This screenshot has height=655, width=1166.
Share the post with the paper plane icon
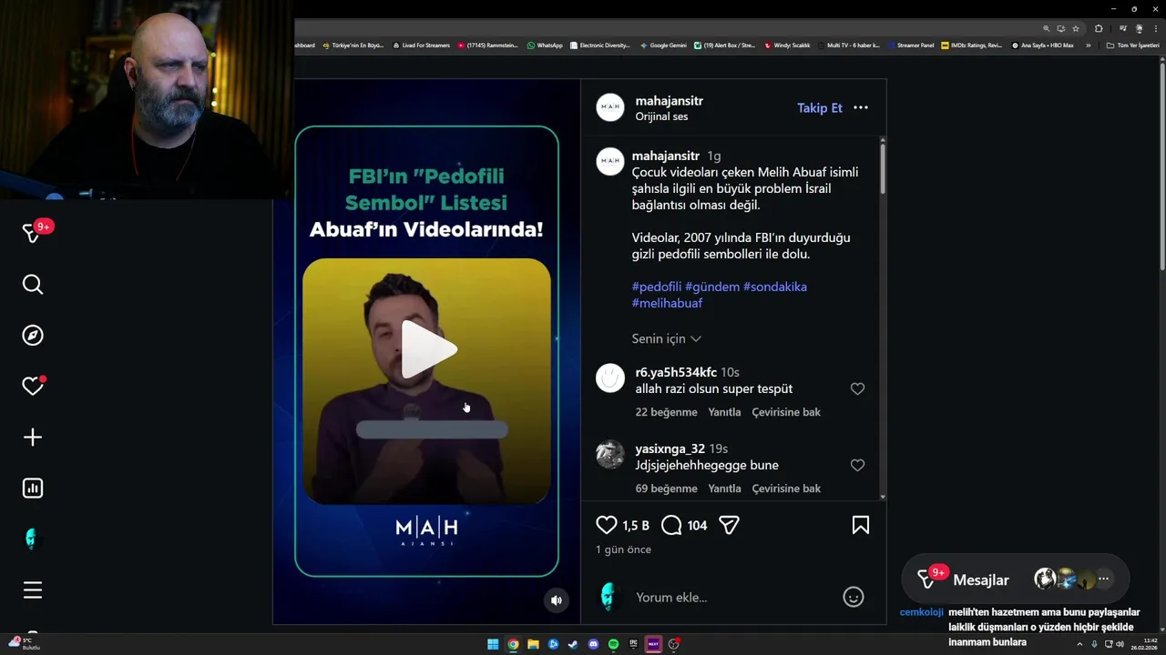[x=729, y=525]
